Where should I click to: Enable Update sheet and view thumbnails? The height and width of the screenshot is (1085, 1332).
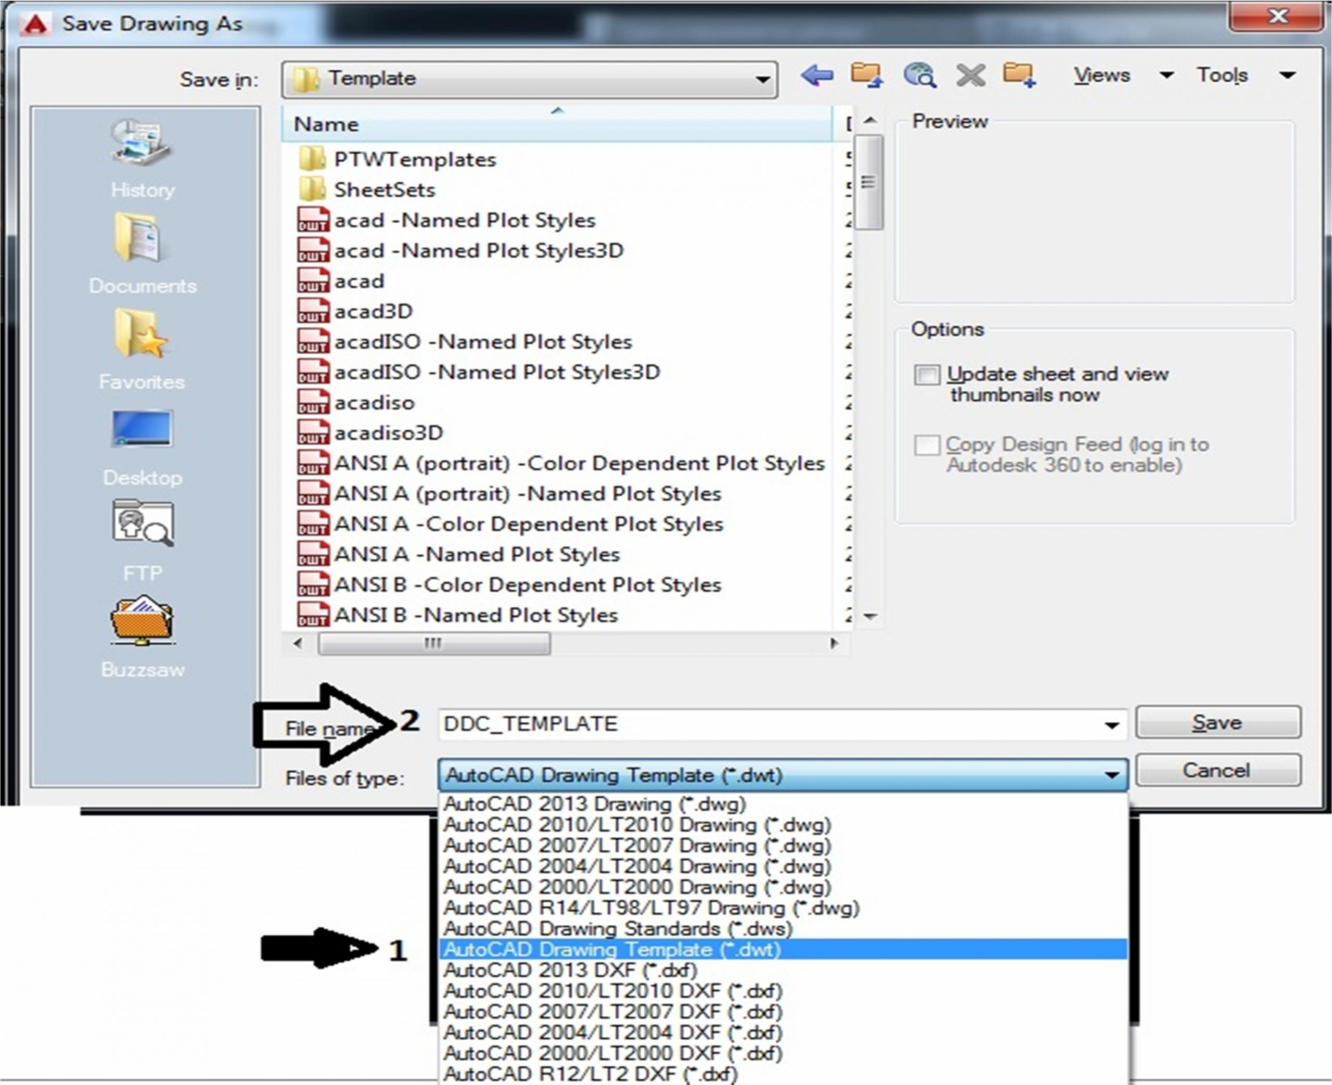pyautogui.click(x=927, y=375)
